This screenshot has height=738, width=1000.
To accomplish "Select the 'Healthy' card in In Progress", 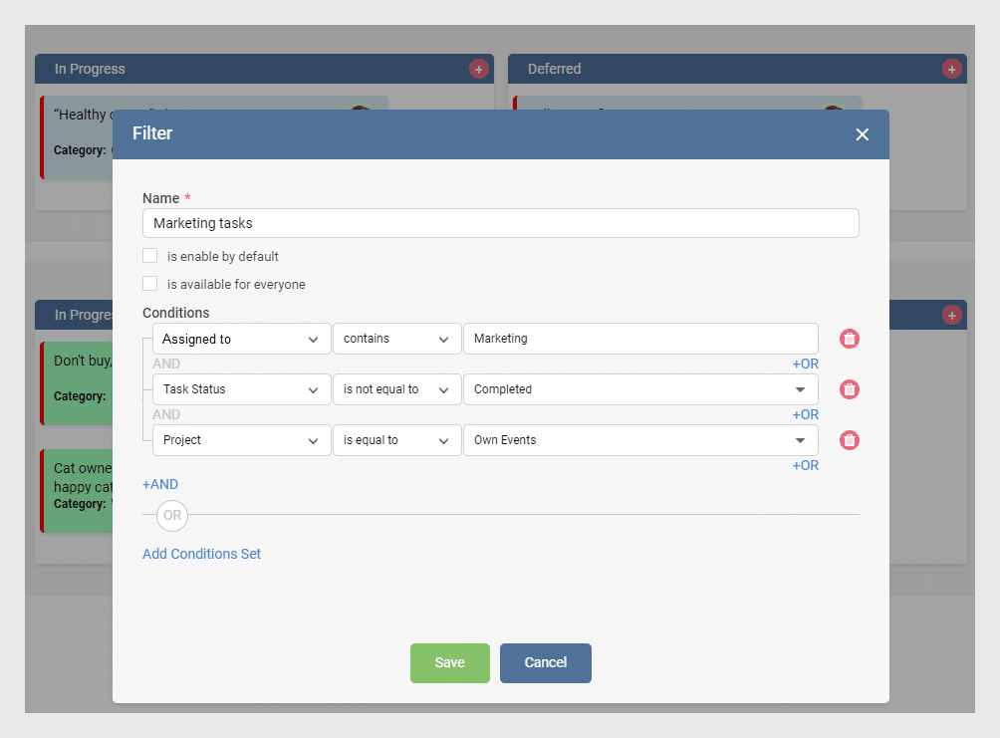I will pyautogui.click(x=77, y=137).
